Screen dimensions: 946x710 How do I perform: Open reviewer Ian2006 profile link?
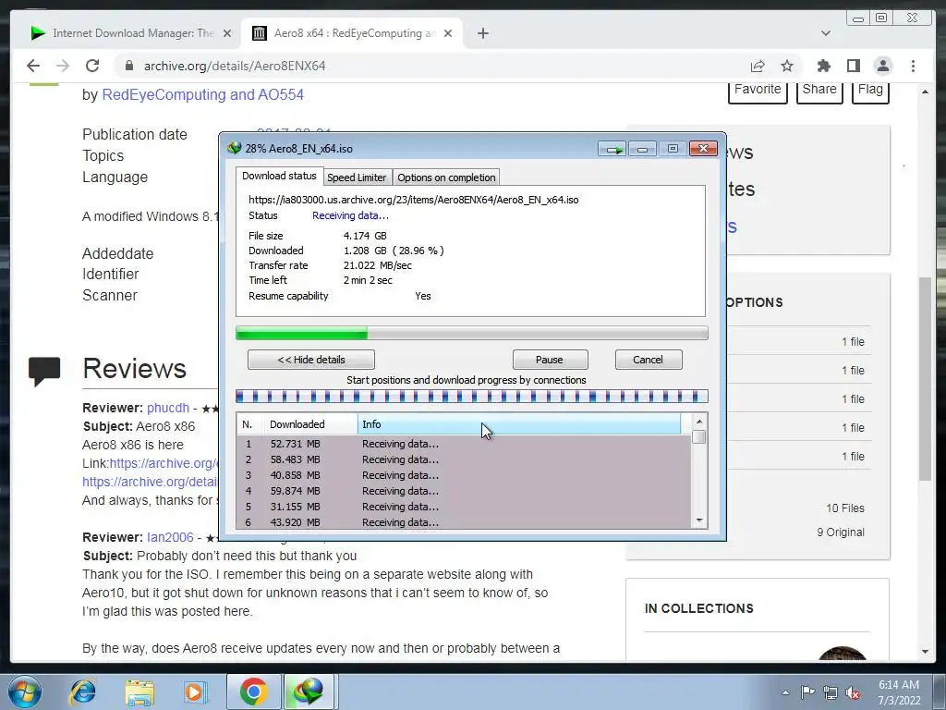(170, 537)
